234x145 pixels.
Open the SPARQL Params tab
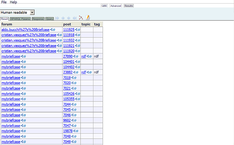(x=20, y=19)
